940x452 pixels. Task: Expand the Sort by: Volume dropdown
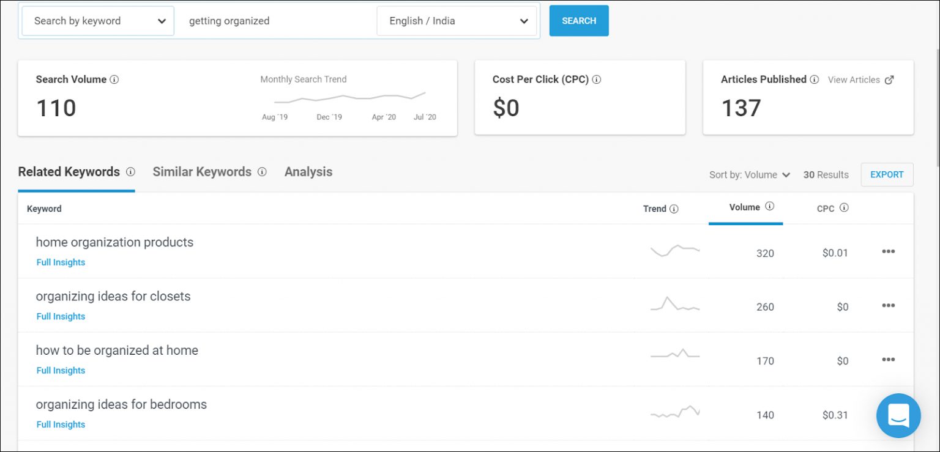750,175
